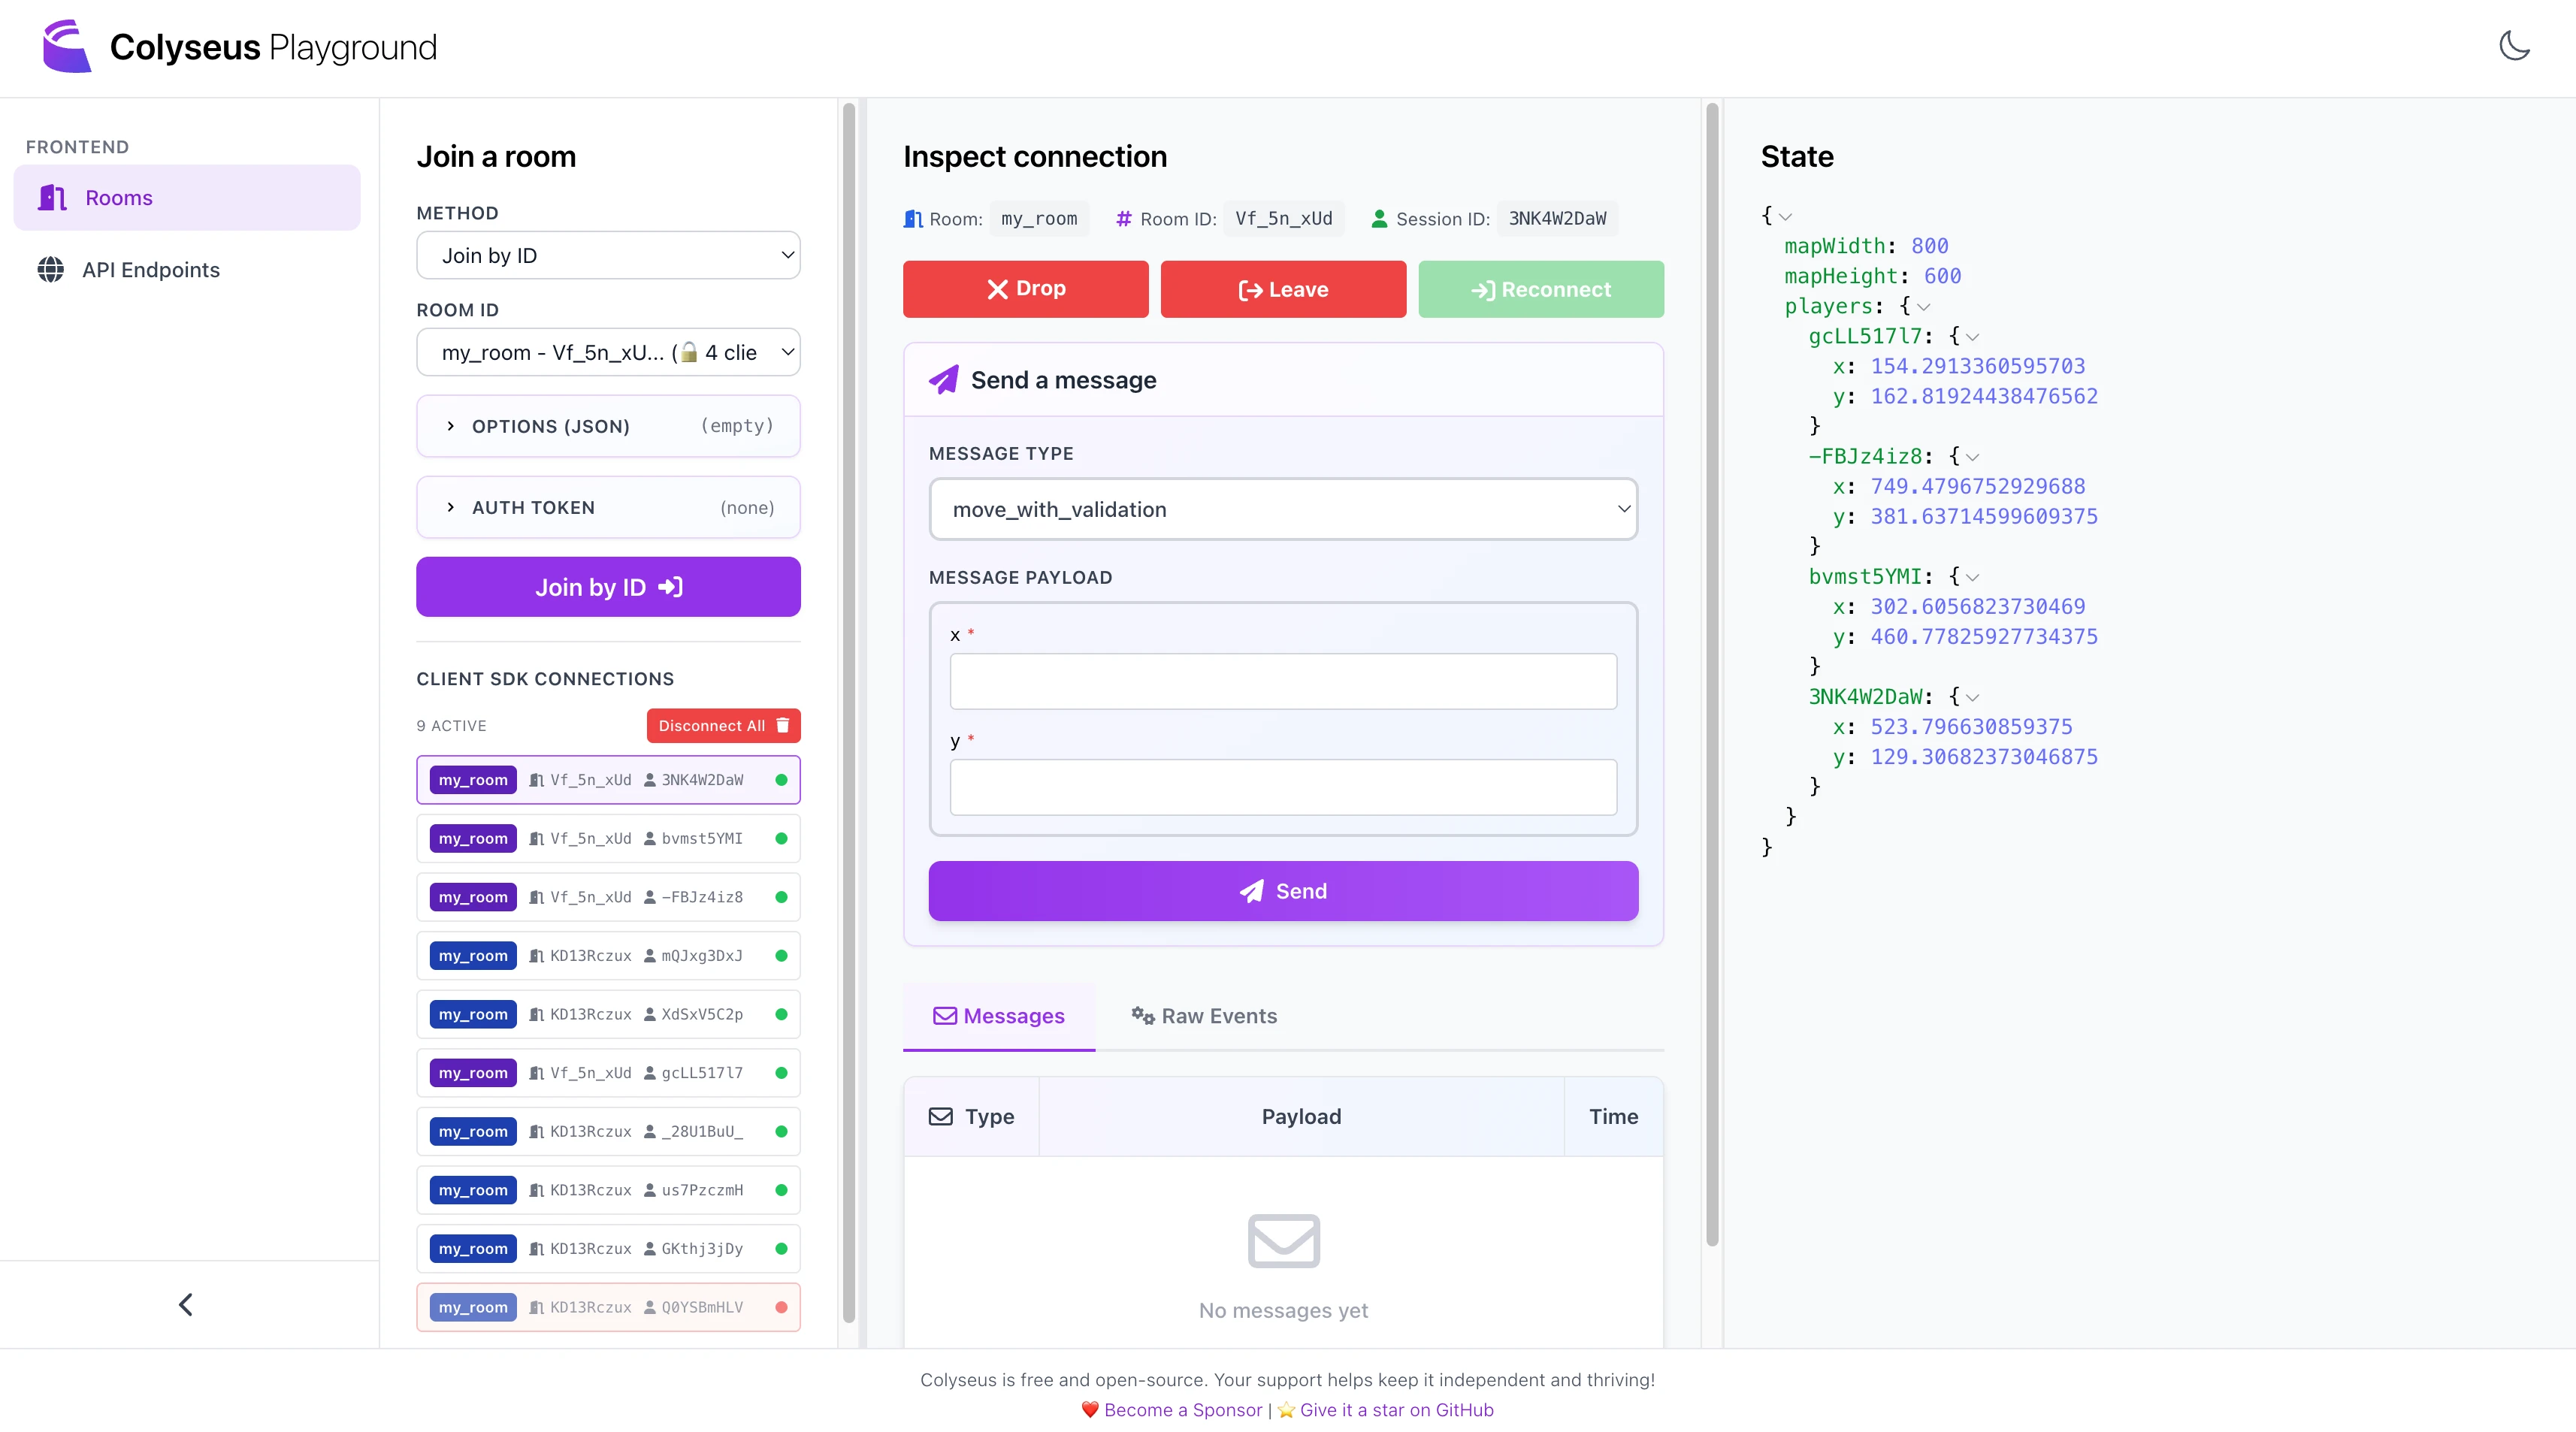Switch to the Messages tab

point(999,1015)
